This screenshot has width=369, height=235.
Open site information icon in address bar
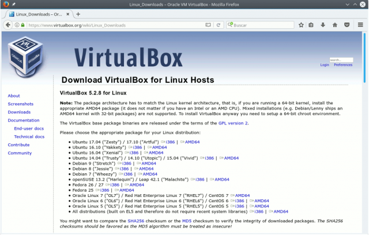[17, 25]
